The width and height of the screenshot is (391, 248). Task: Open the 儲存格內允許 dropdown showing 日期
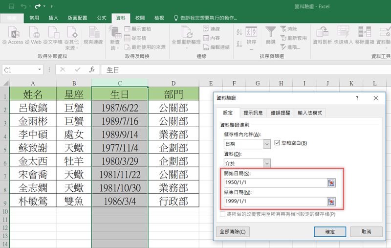point(267,144)
